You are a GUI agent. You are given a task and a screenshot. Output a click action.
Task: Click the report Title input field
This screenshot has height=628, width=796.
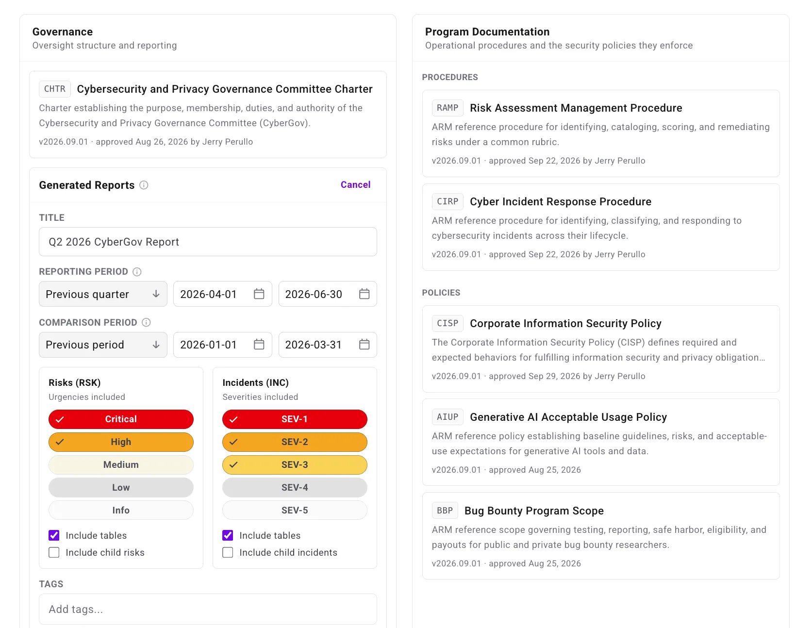tap(208, 242)
